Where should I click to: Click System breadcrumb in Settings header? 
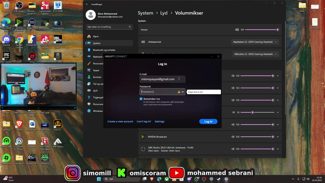tap(145, 13)
